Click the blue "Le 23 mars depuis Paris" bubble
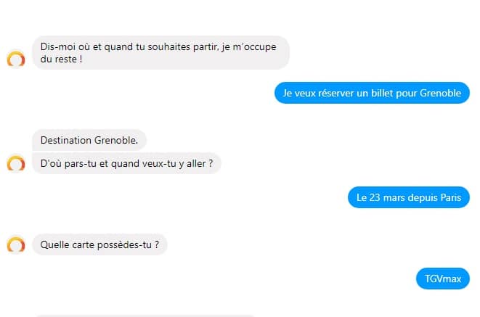This screenshot has width=480, height=317. click(409, 197)
